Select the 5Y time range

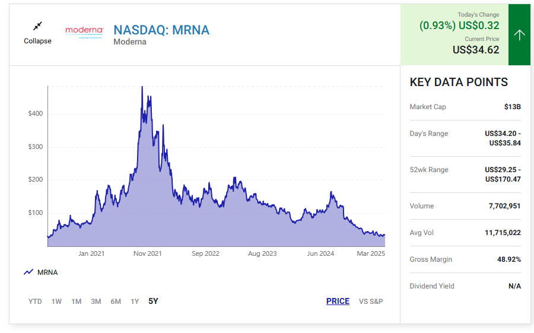click(153, 302)
